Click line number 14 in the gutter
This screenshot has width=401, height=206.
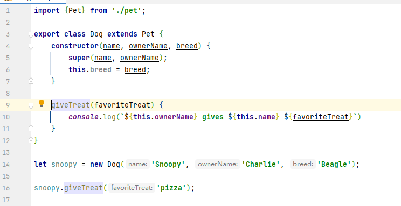pyautogui.click(x=6, y=164)
